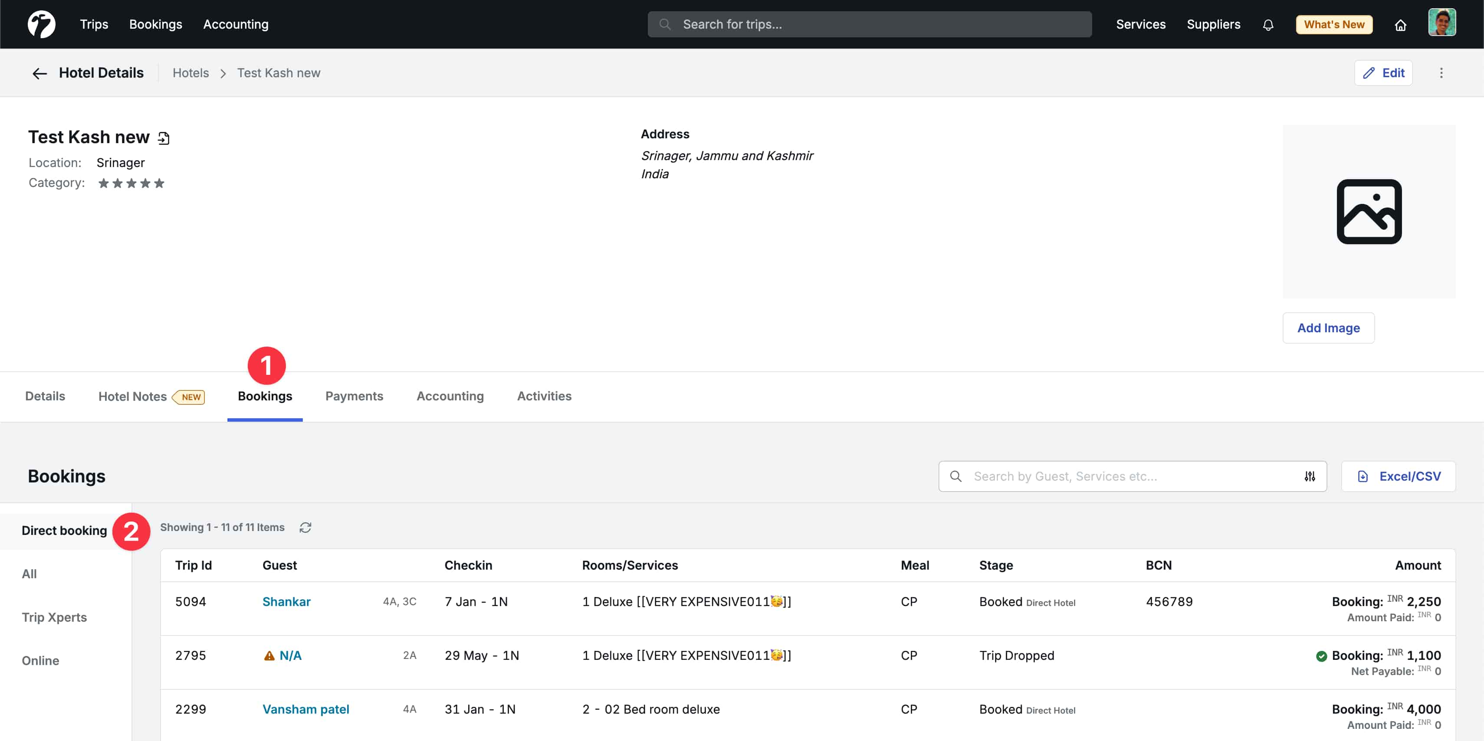
Task: Open the three-dot overflow menu next to Edit
Action: 1441,73
